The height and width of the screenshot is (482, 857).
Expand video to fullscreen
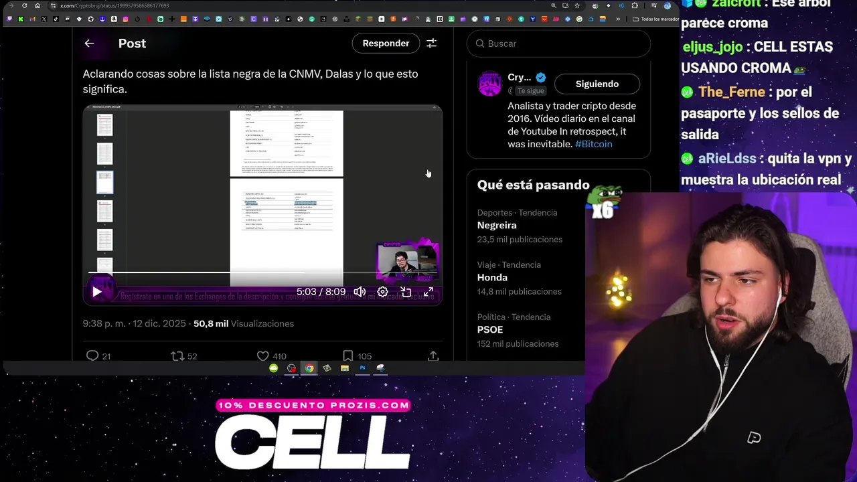tap(428, 292)
